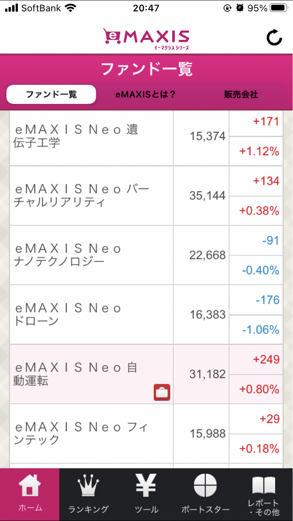Tap the red briefcase portfolio icon

pos(162,393)
